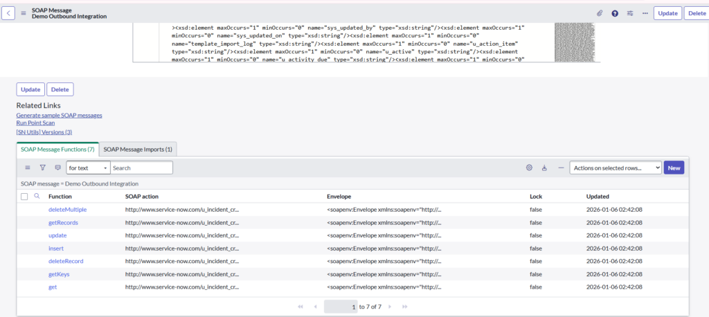Open the more options ellipsis in header
This screenshot has width=709, height=317.
pos(645,13)
